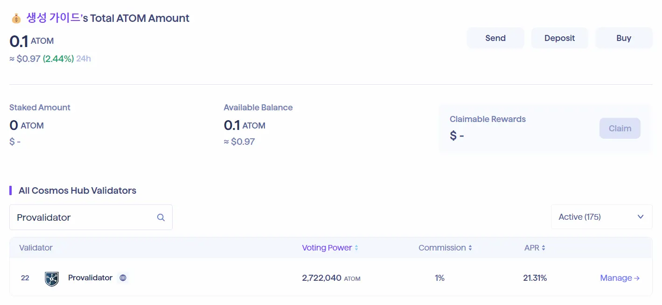The height and width of the screenshot is (305, 662).
Task: Open Manage for Provalidator
Action: 616,278
